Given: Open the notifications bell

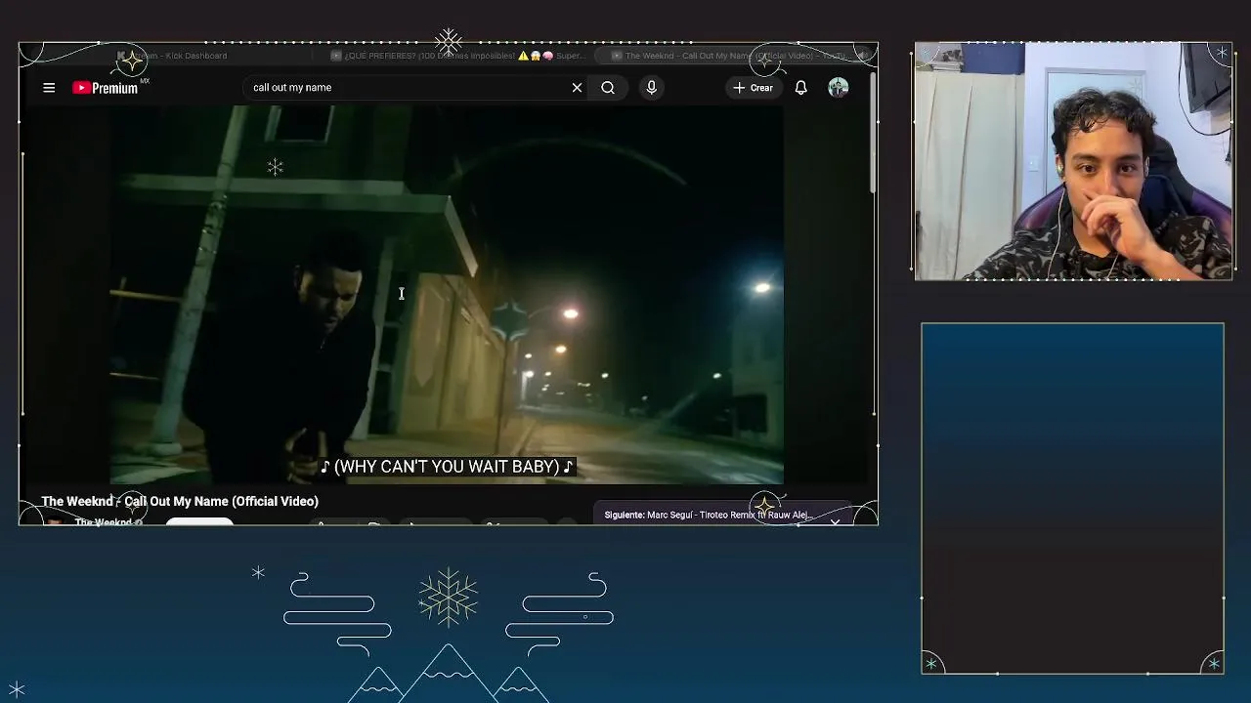Looking at the screenshot, I should (800, 88).
